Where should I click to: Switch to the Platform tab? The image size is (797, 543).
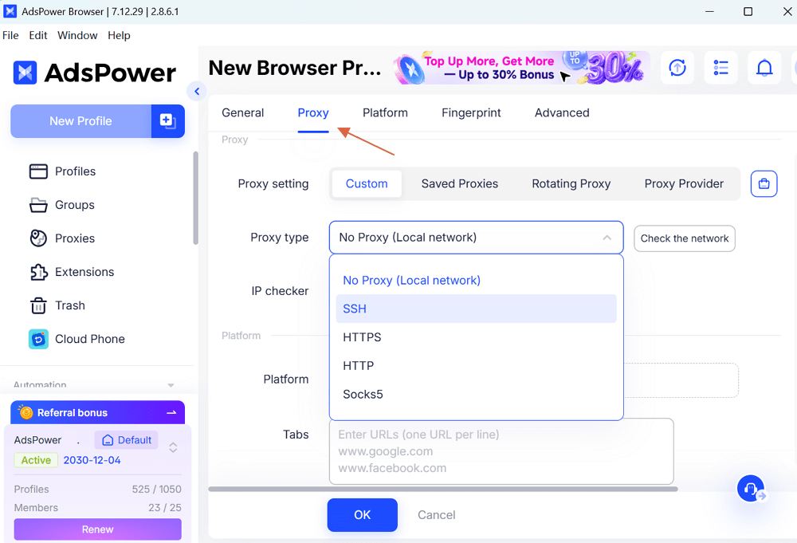[x=385, y=113]
